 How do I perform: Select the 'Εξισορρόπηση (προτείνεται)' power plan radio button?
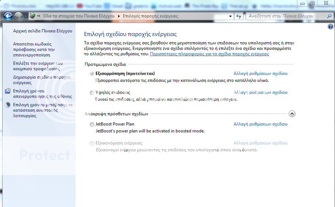point(92,73)
